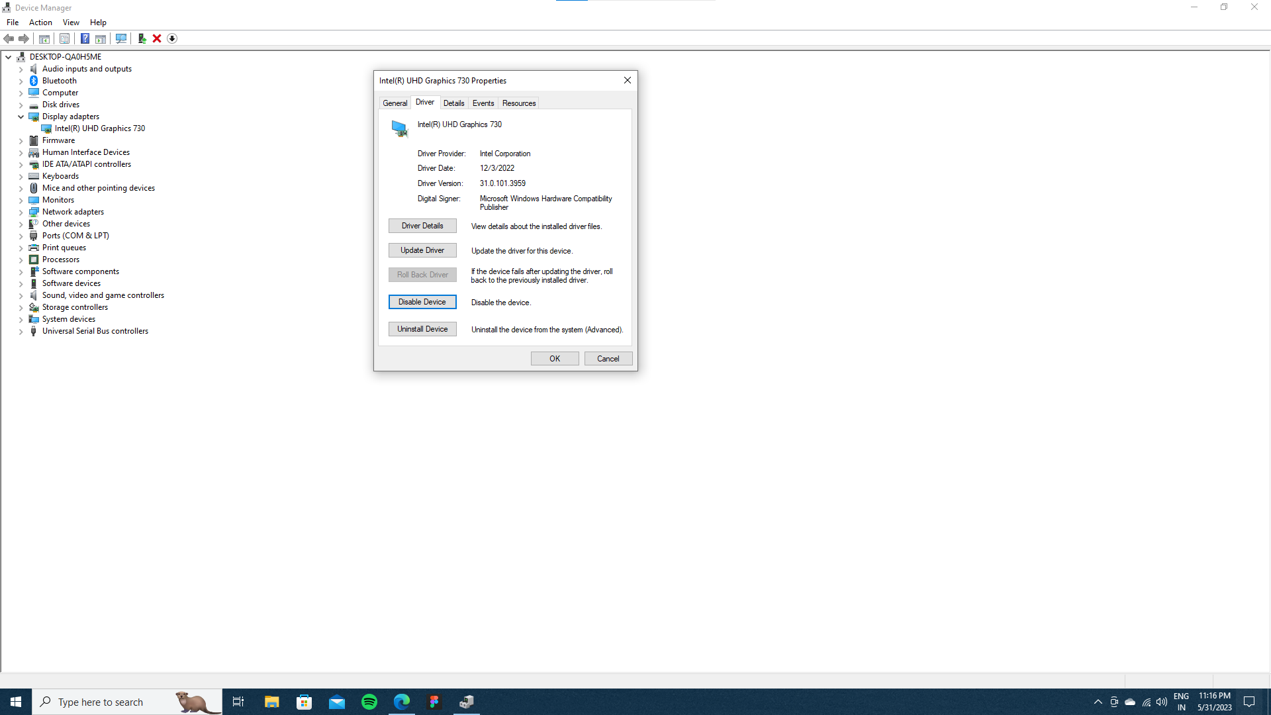Image resolution: width=1271 pixels, height=715 pixels.
Task: Confirm the dialog with OK
Action: tap(555, 359)
